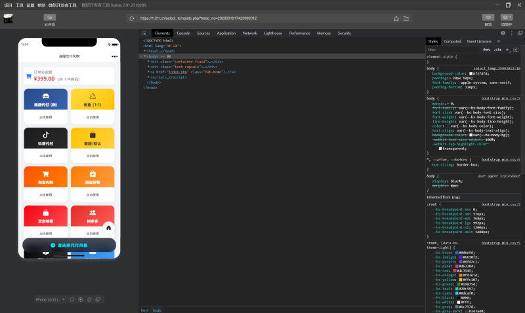
Task: Open the 工具 menu
Action: pos(20,5)
